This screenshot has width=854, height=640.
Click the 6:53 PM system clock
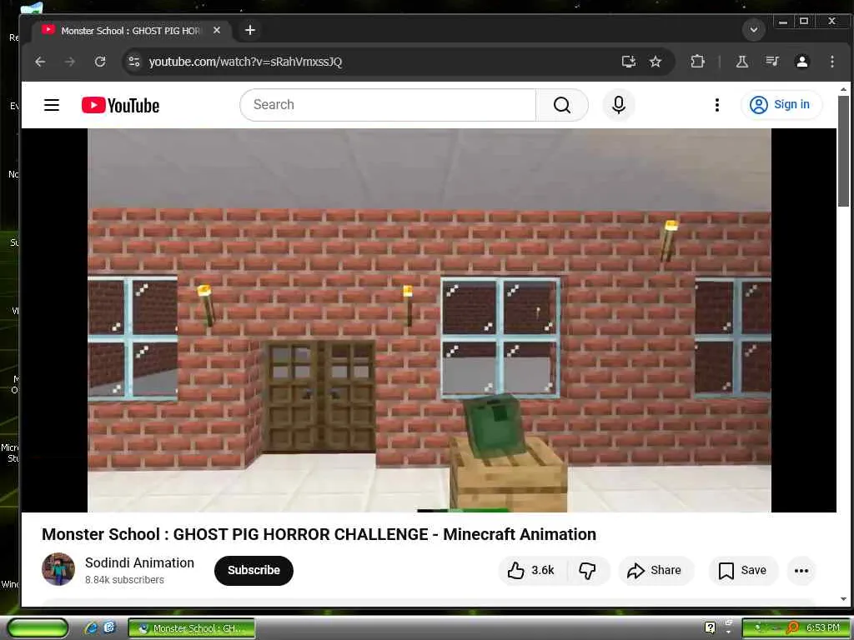pos(822,627)
